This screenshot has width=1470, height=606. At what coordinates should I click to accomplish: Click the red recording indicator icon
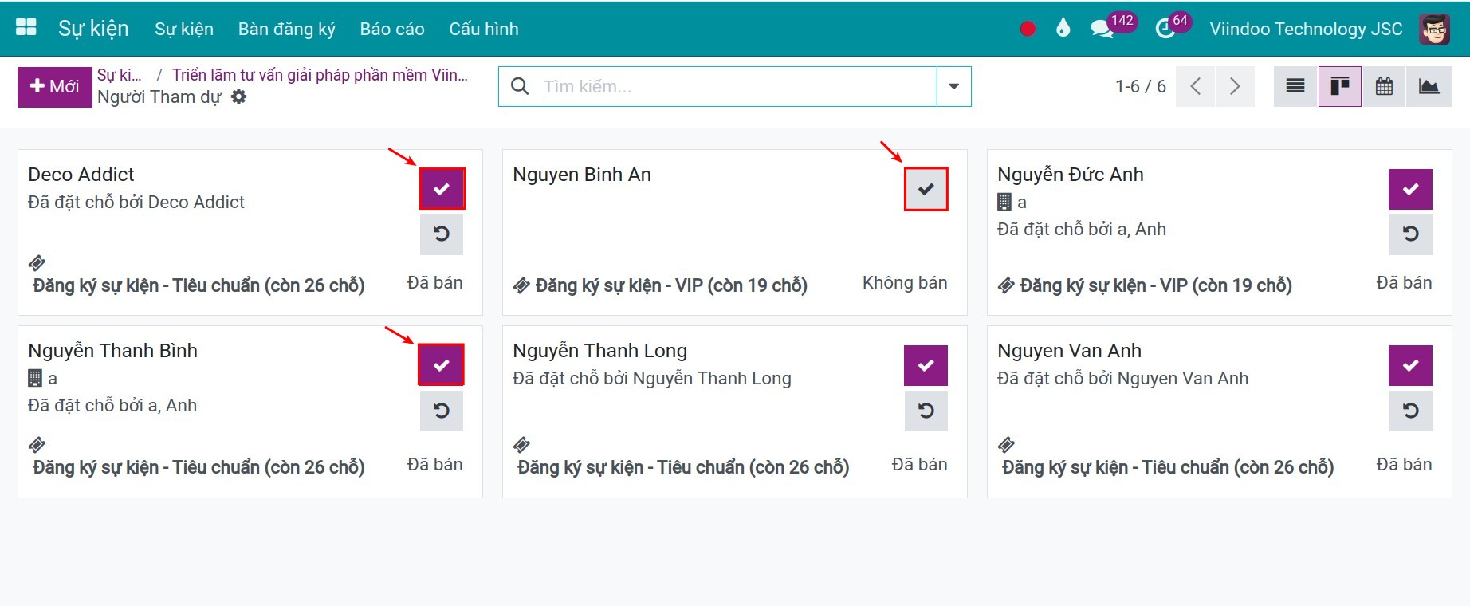click(1028, 29)
